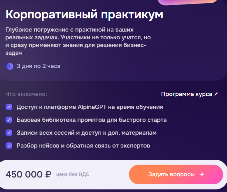
Task: Toggle the 'Разбор кейсов' checkbox
Action: 9,146
